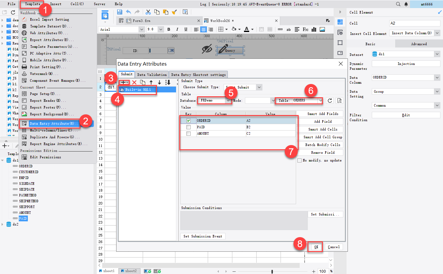Open the Database dropdown showing FRDemo
The width and height of the screenshot is (443, 274).
228,100
